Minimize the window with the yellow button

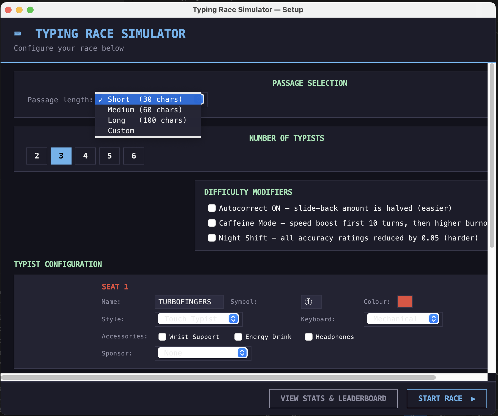pos(19,10)
